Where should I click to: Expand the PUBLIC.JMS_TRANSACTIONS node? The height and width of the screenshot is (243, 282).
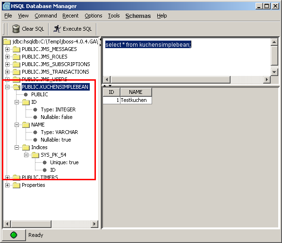[x=7, y=72]
